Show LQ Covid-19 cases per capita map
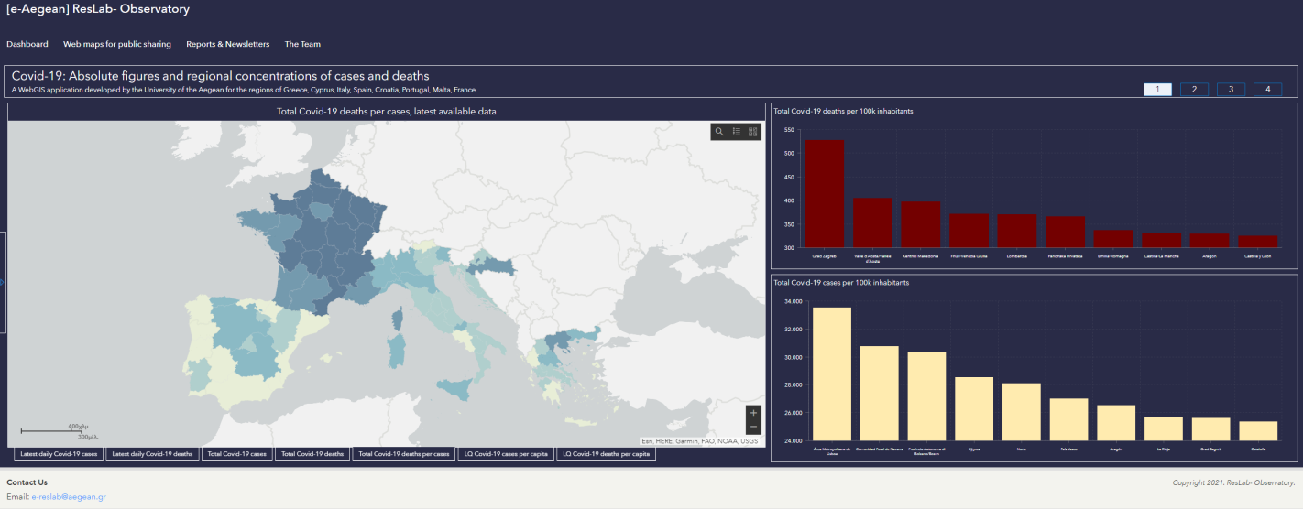Viewport: 1303px width, 509px height. (506, 454)
